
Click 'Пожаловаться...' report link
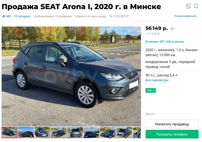186,16
